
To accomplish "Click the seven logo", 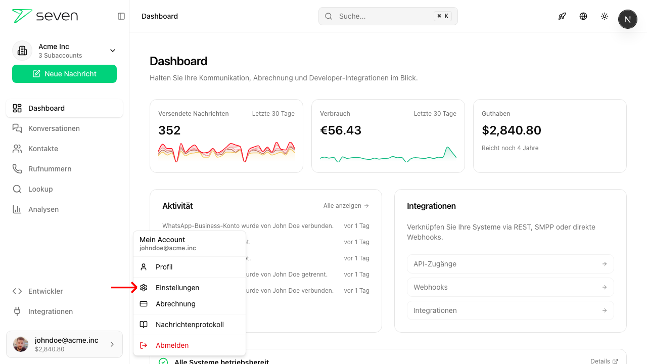I will (x=45, y=16).
